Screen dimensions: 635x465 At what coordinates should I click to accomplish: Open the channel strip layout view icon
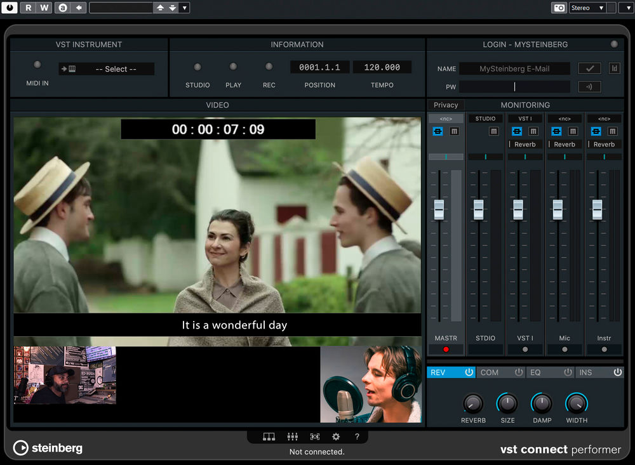269,436
